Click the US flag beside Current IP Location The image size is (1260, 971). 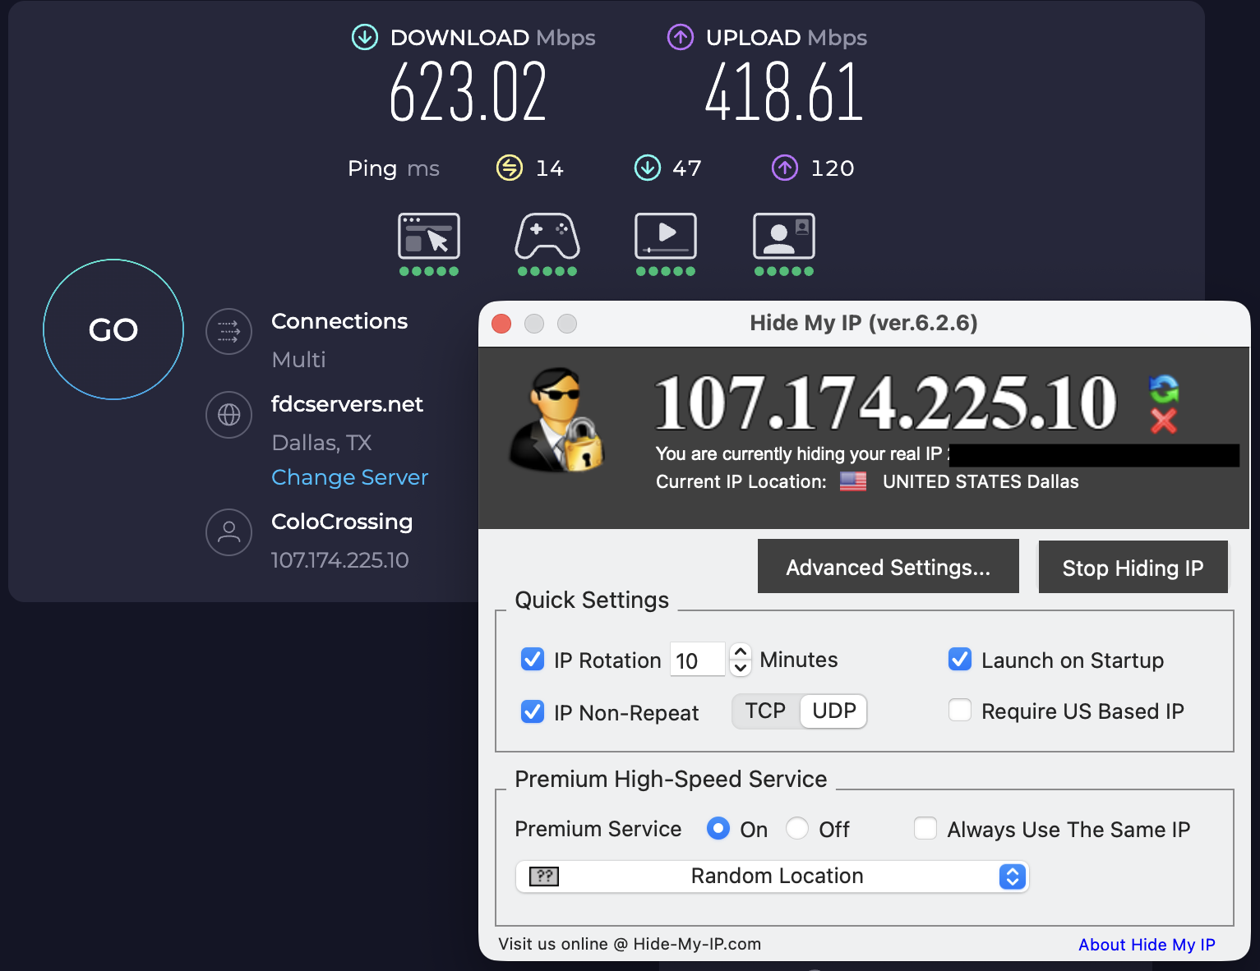[852, 482]
